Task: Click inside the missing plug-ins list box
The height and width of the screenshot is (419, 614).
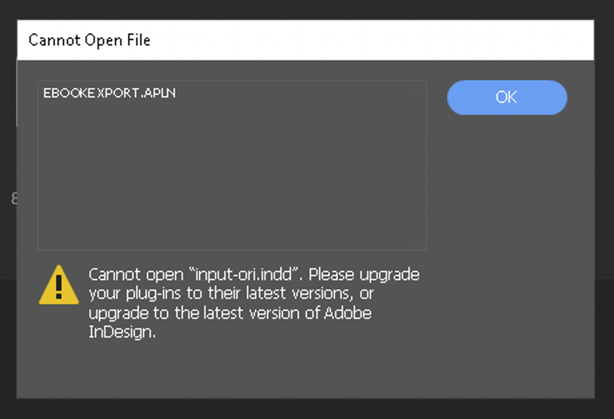Action: 232,167
